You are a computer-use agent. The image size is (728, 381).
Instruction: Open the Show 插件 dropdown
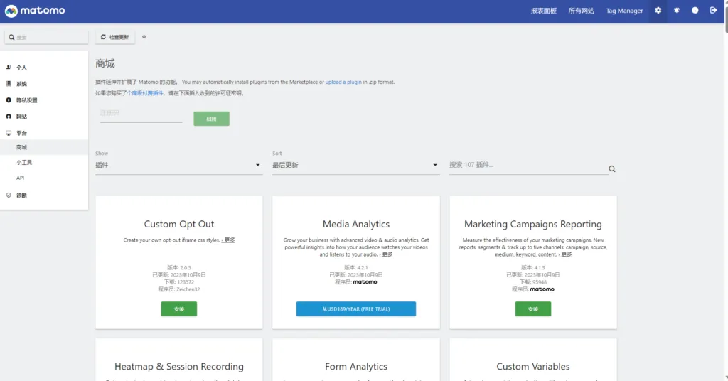click(178, 166)
